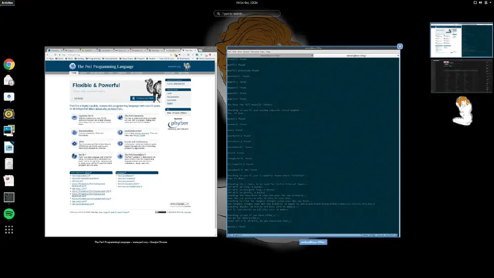494x278 pixels.
Task: Launch the Rhythmbox speaker icon
Action: click(9, 114)
